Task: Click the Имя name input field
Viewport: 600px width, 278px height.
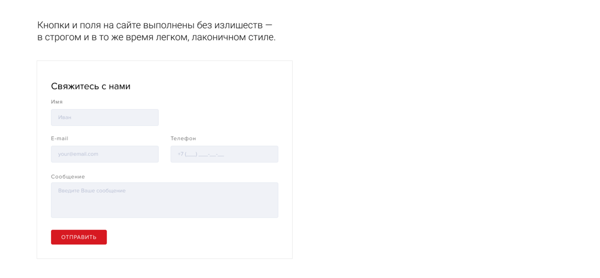Action: point(104,117)
